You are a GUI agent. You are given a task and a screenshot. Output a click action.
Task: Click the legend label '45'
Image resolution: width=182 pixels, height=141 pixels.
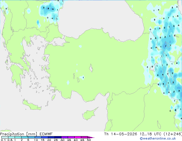[82, 140]
